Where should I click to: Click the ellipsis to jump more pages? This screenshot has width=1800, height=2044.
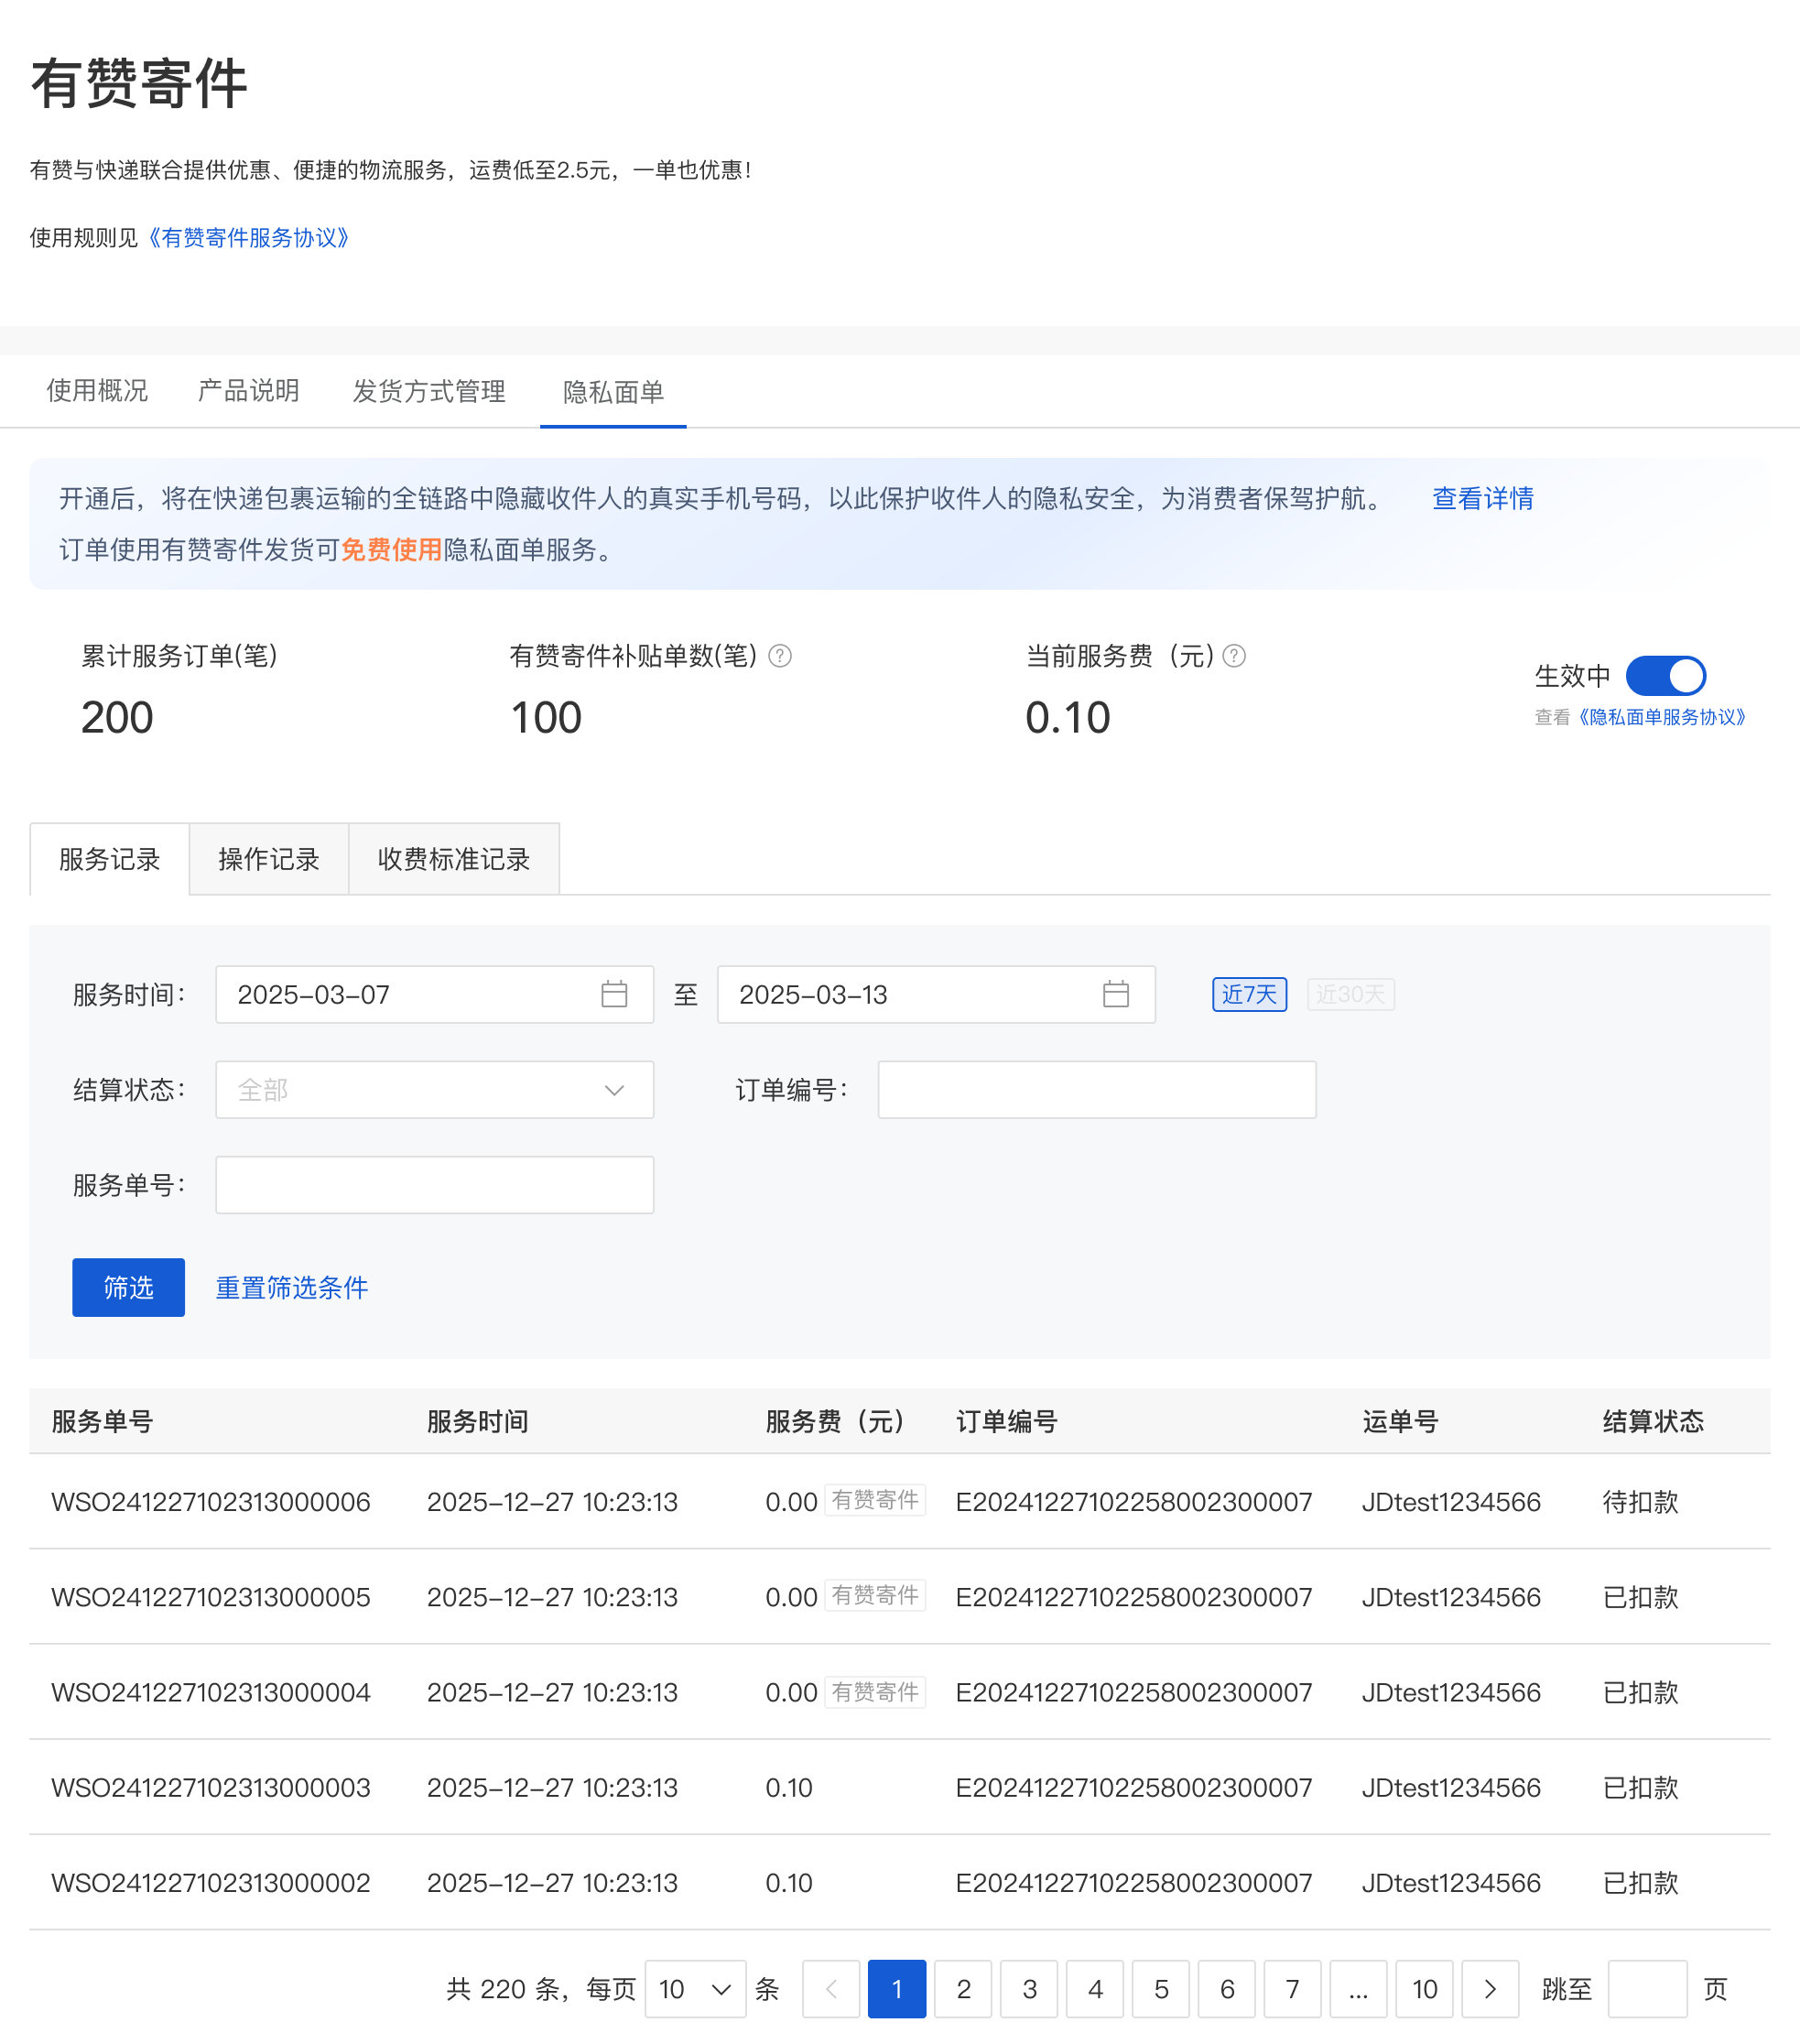1358,1989
